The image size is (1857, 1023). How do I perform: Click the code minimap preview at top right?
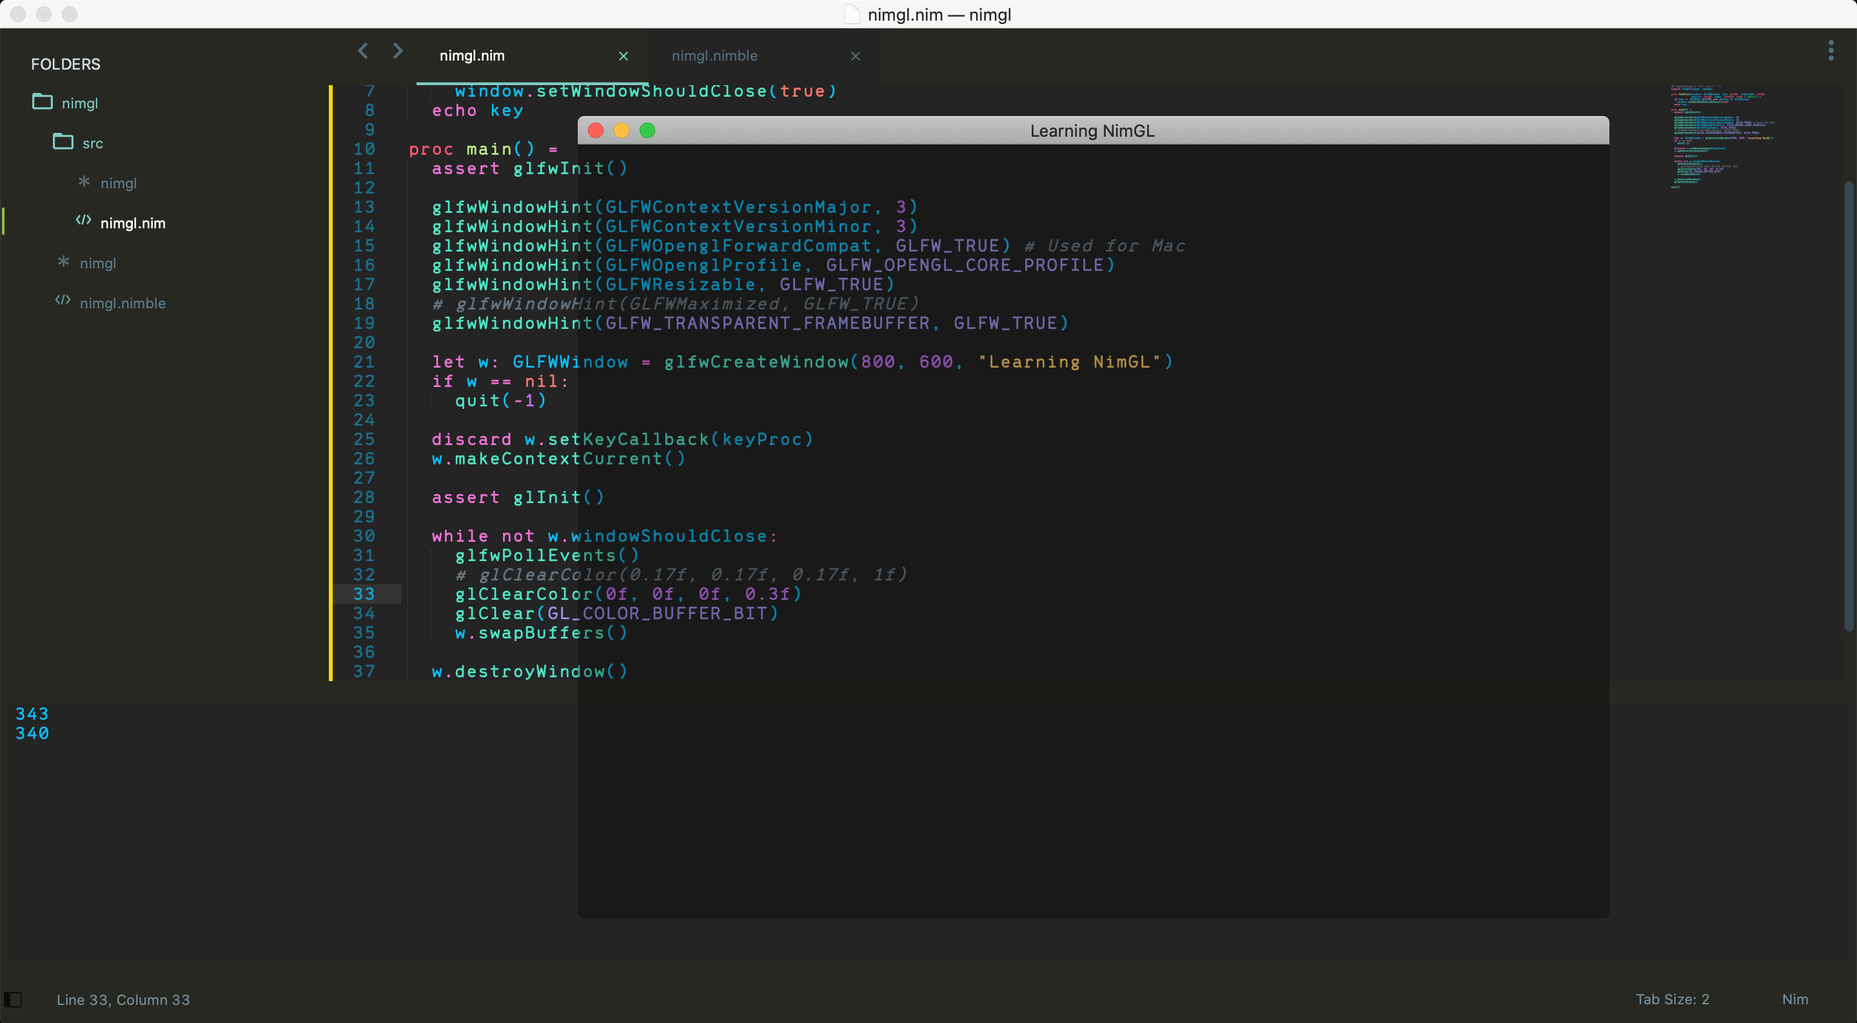(x=1723, y=137)
